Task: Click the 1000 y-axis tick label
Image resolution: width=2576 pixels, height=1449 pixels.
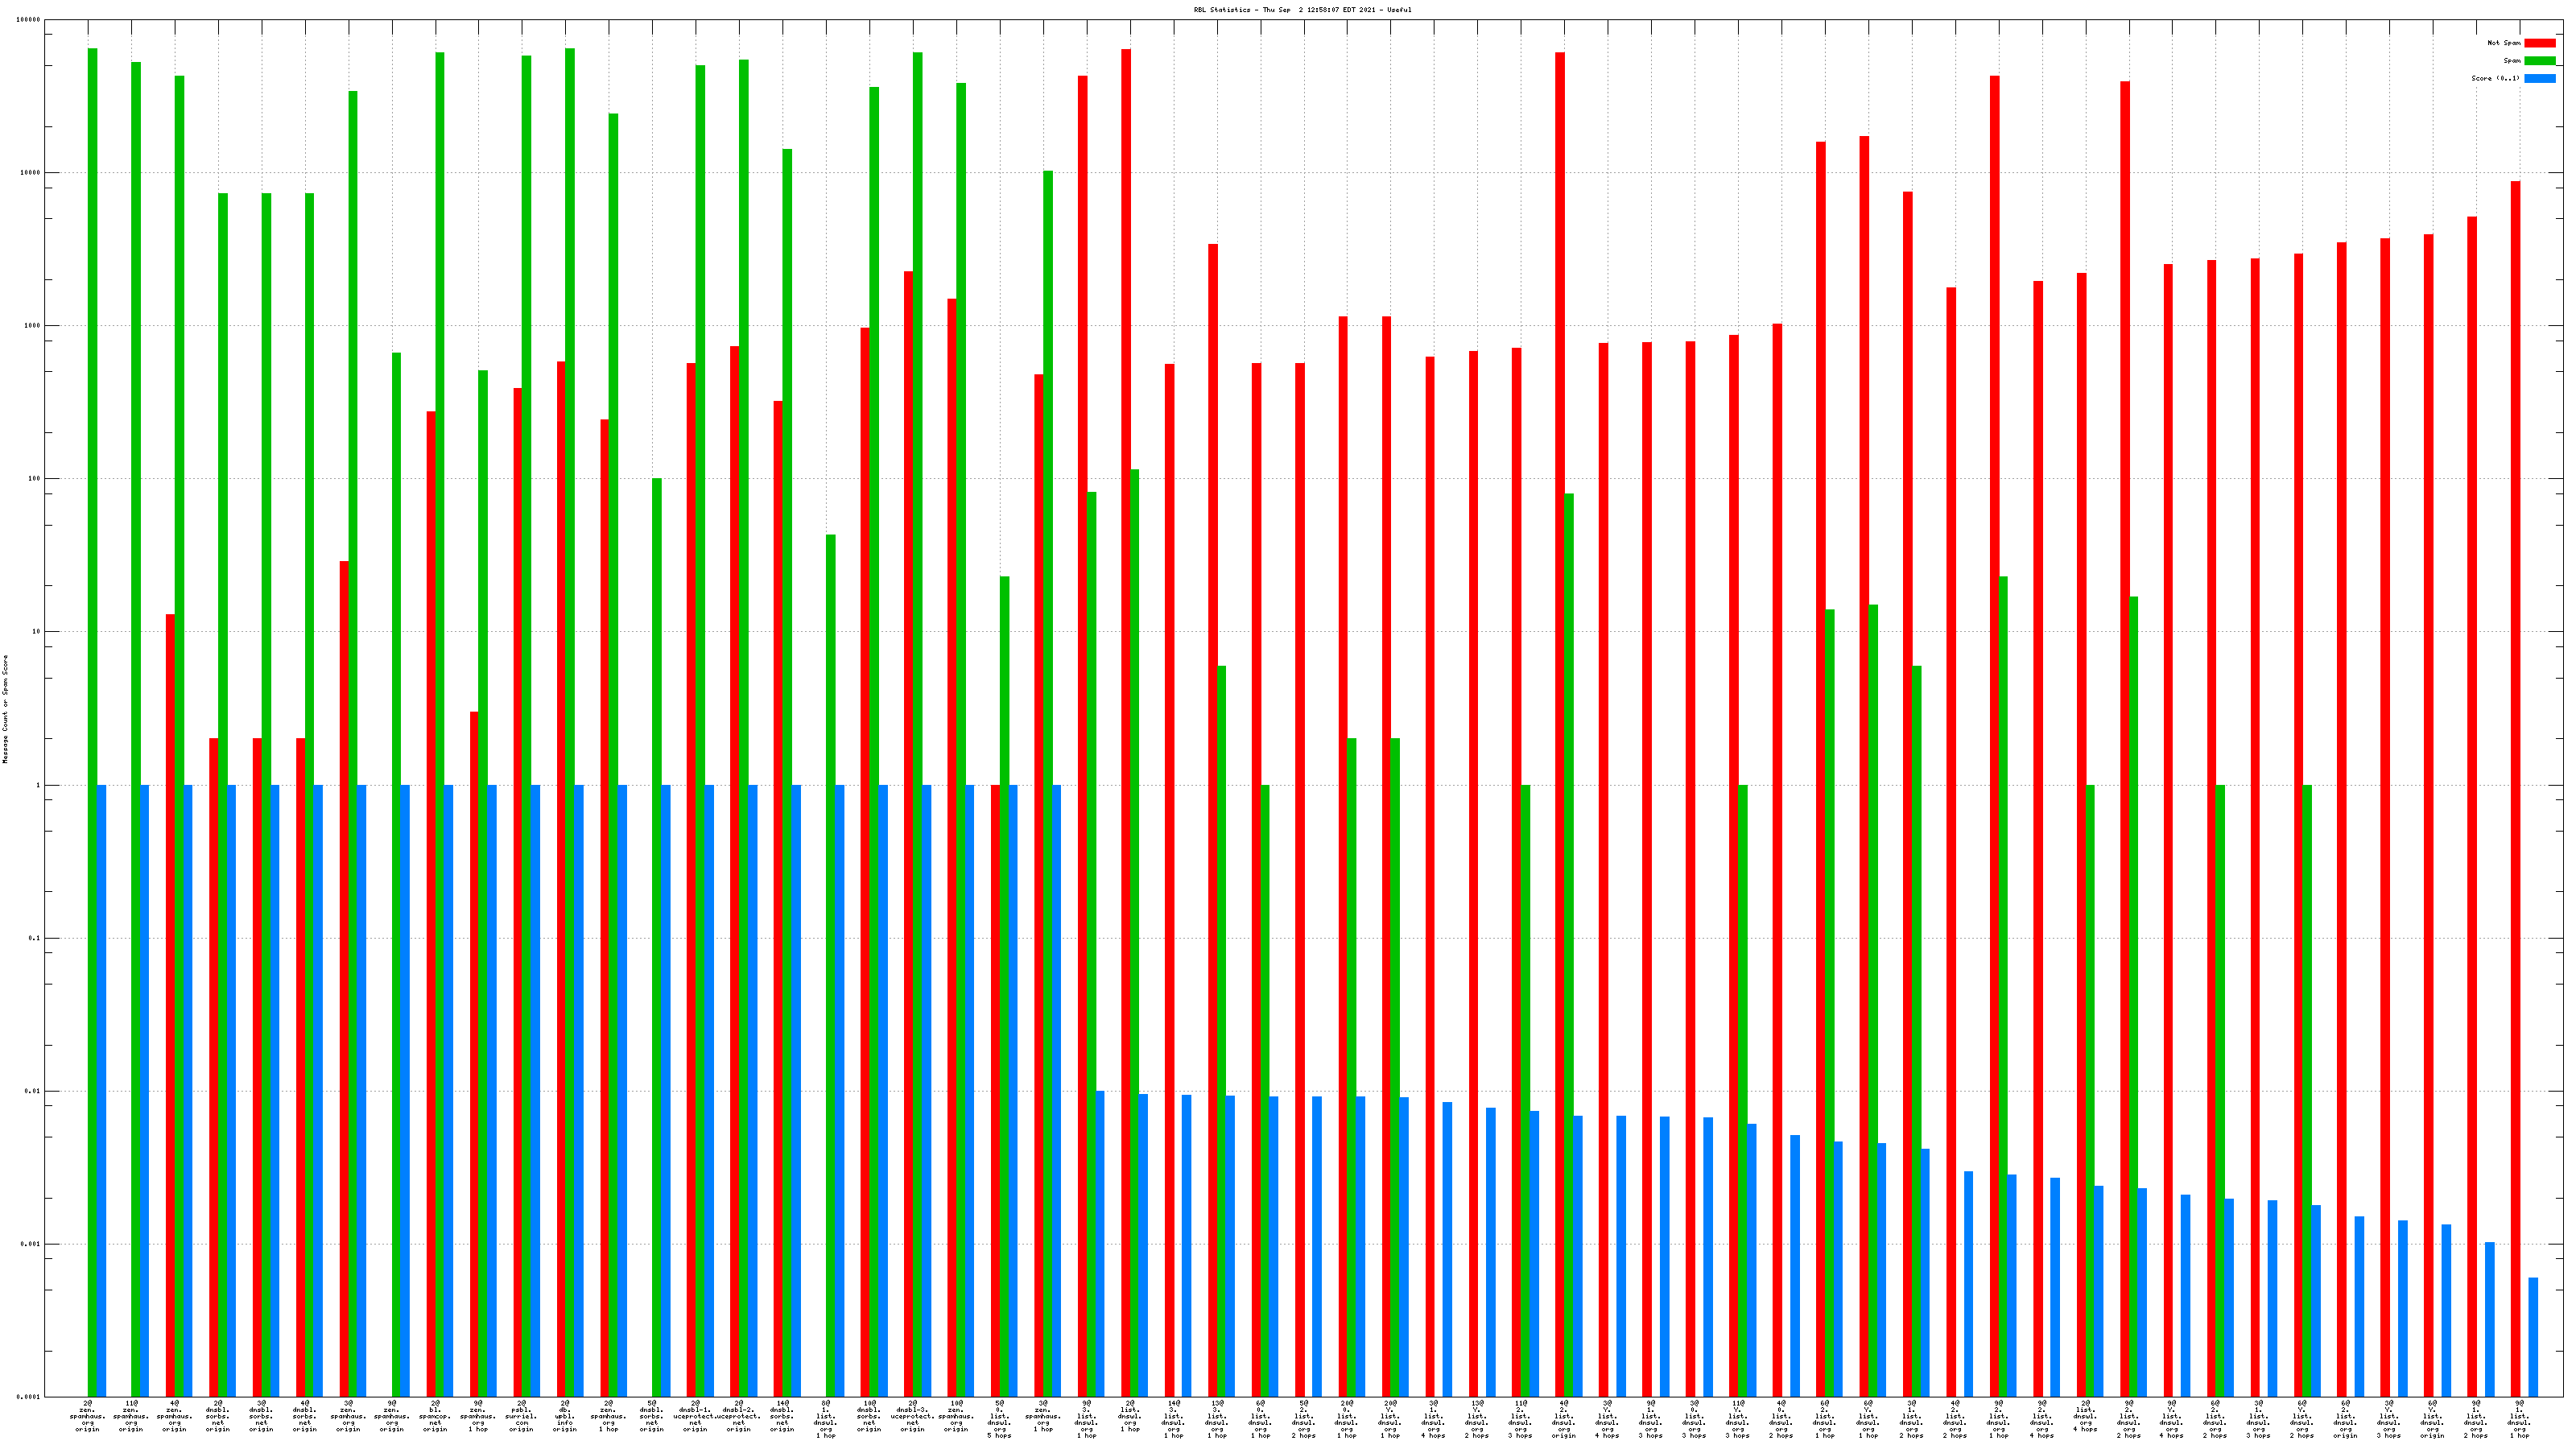Action: pyautogui.click(x=33, y=326)
